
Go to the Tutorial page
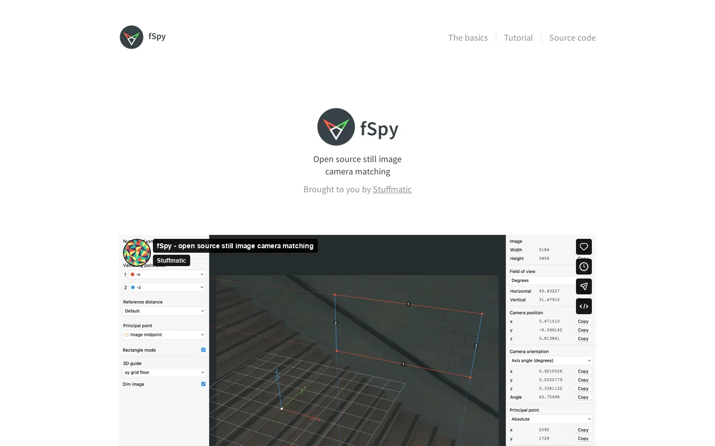[x=518, y=38]
